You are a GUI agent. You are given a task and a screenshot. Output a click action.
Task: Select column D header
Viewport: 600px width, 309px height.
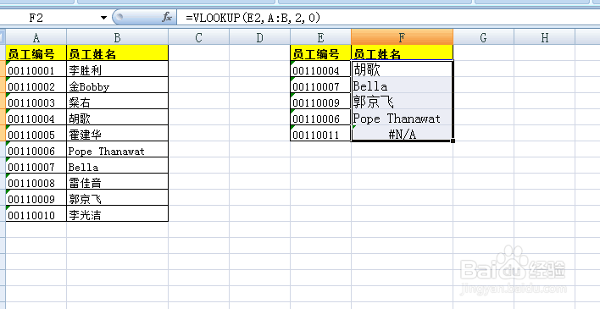(260, 37)
